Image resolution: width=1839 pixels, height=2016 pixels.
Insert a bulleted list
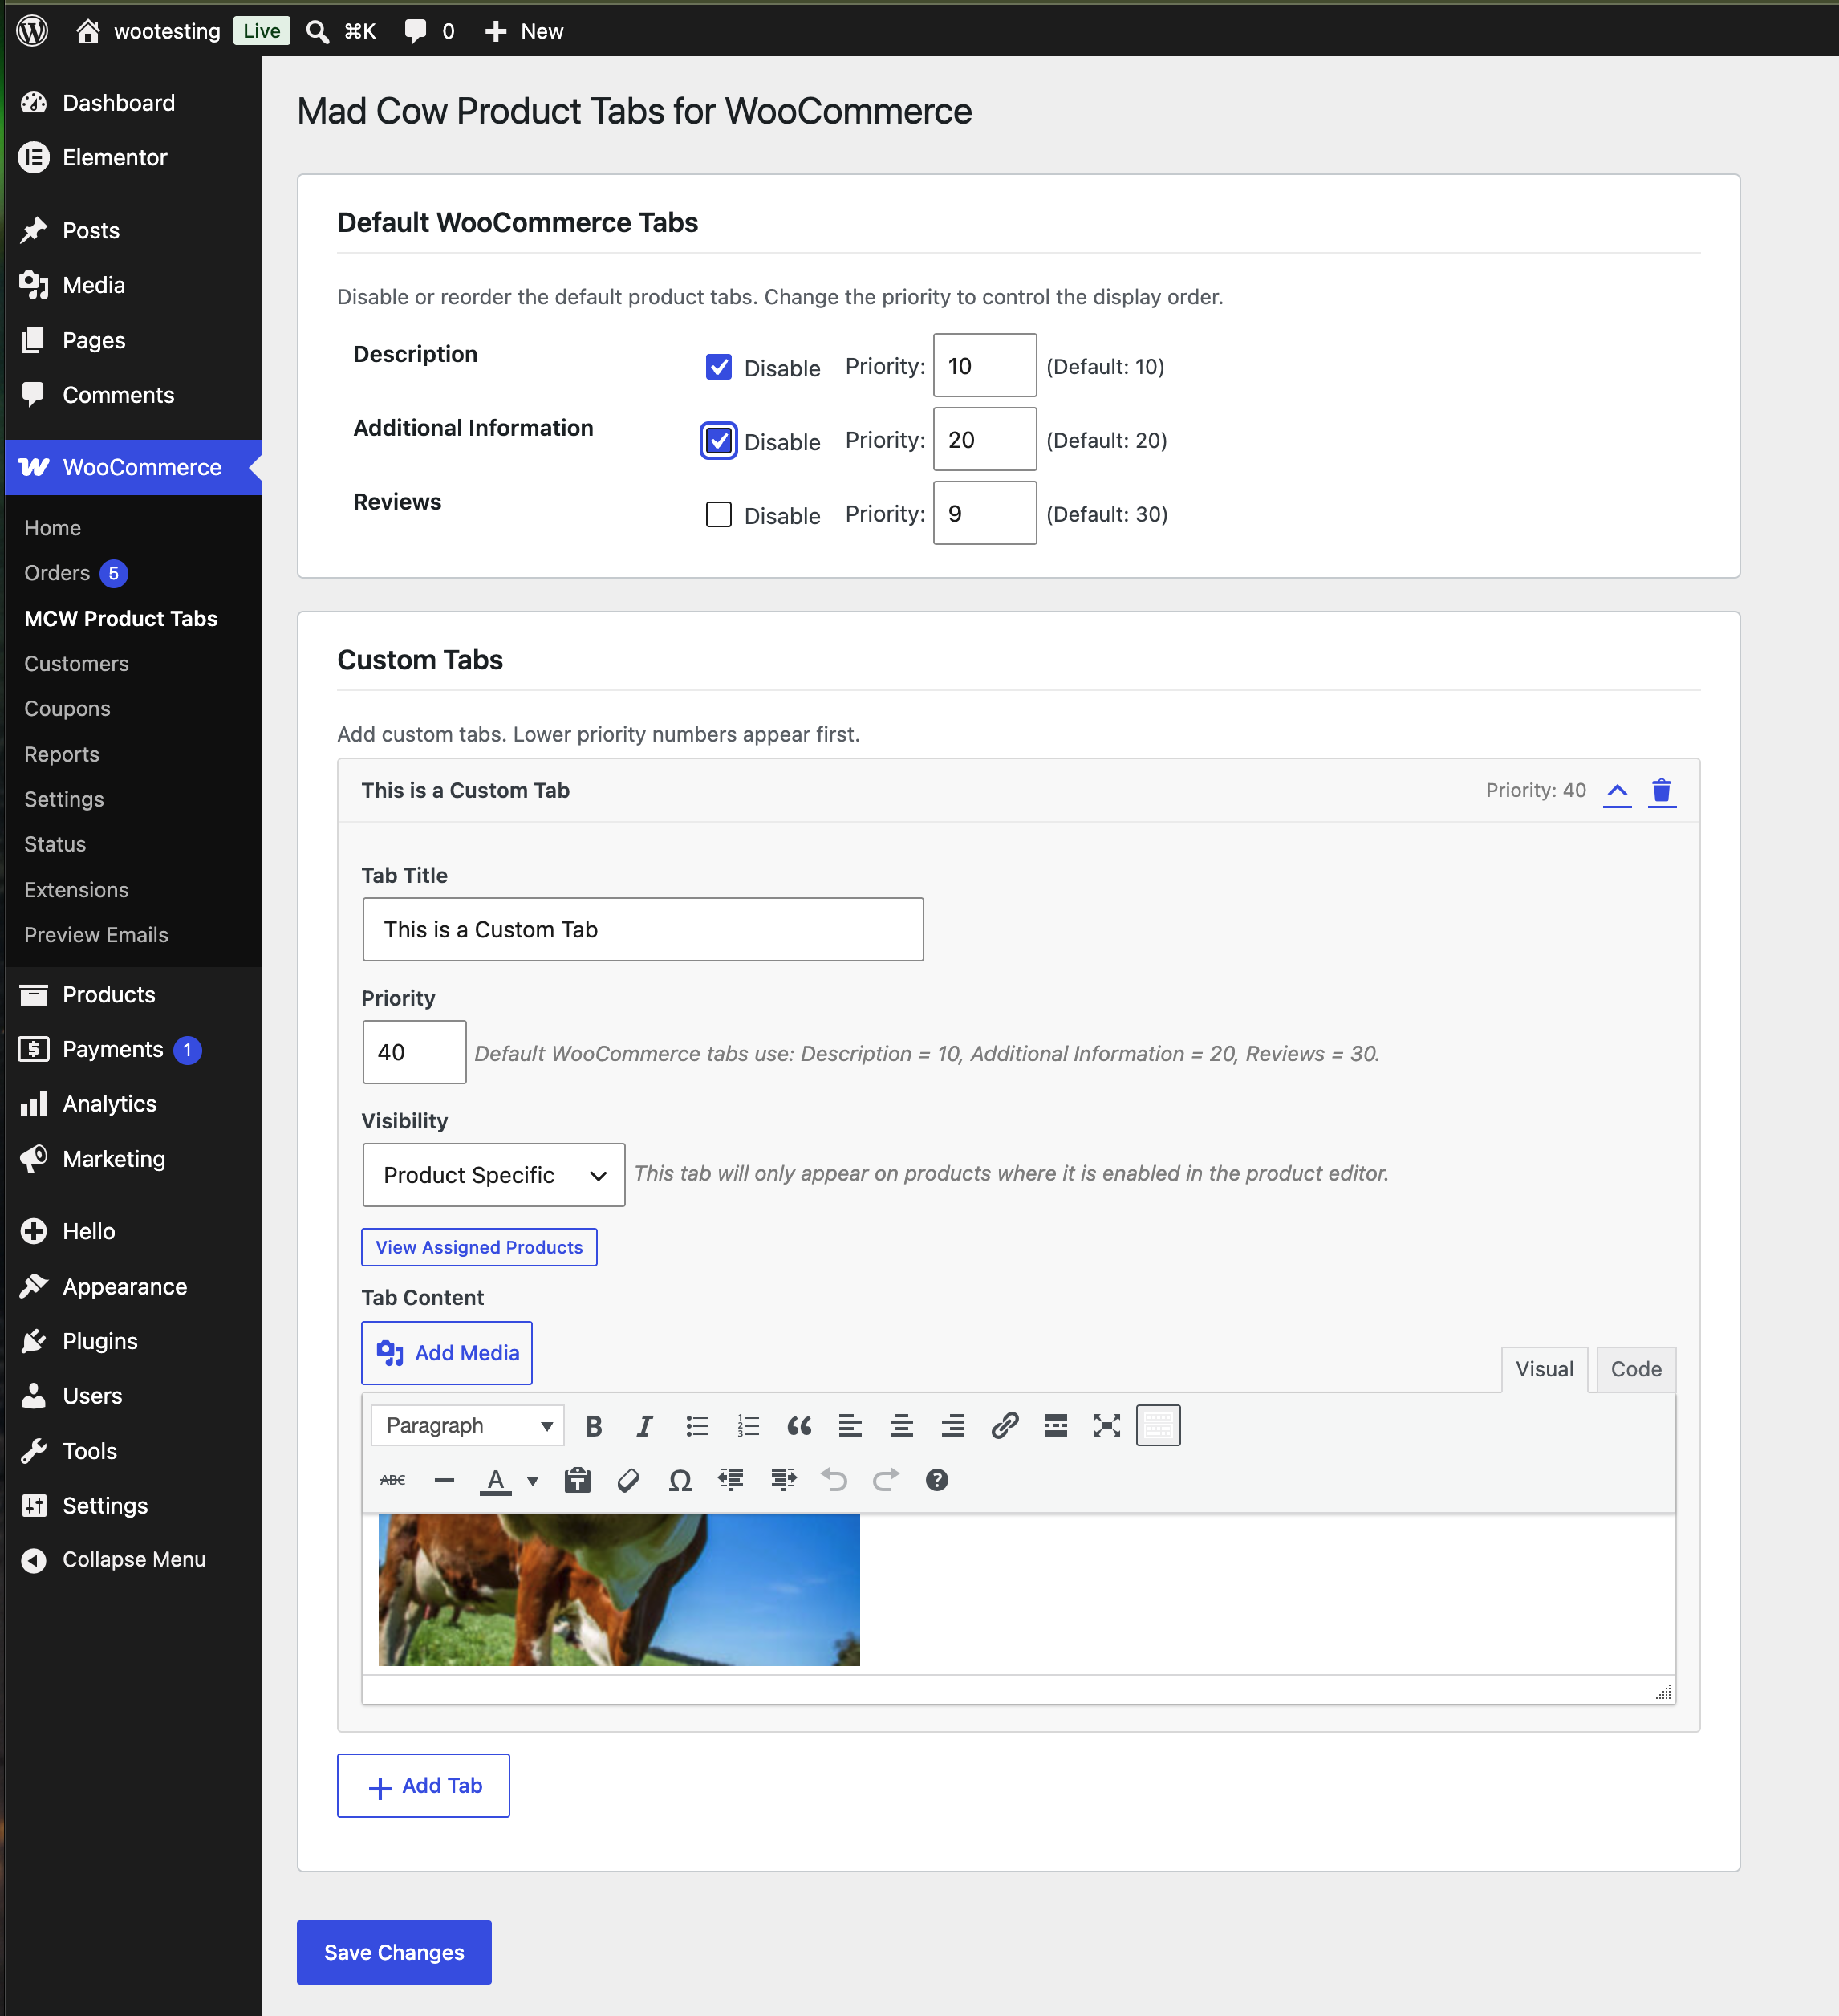tap(697, 1426)
